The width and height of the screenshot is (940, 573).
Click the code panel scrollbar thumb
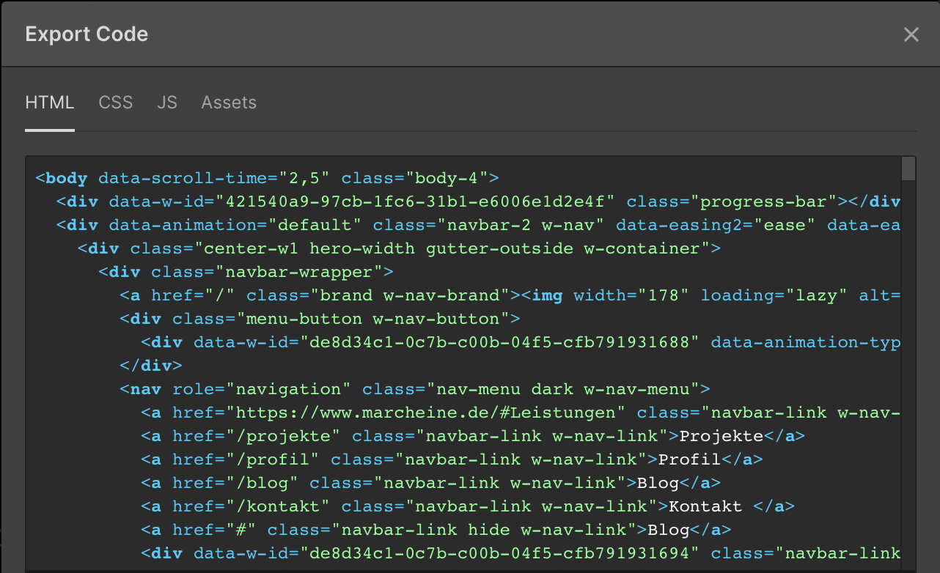[x=908, y=168]
